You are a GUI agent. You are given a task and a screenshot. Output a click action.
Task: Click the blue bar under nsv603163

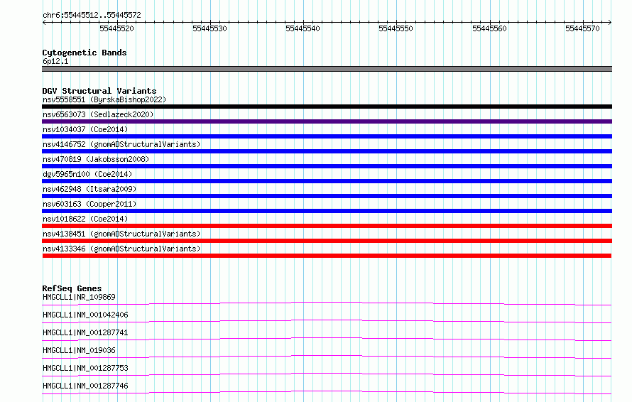pyautogui.click(x=327, y=211)
